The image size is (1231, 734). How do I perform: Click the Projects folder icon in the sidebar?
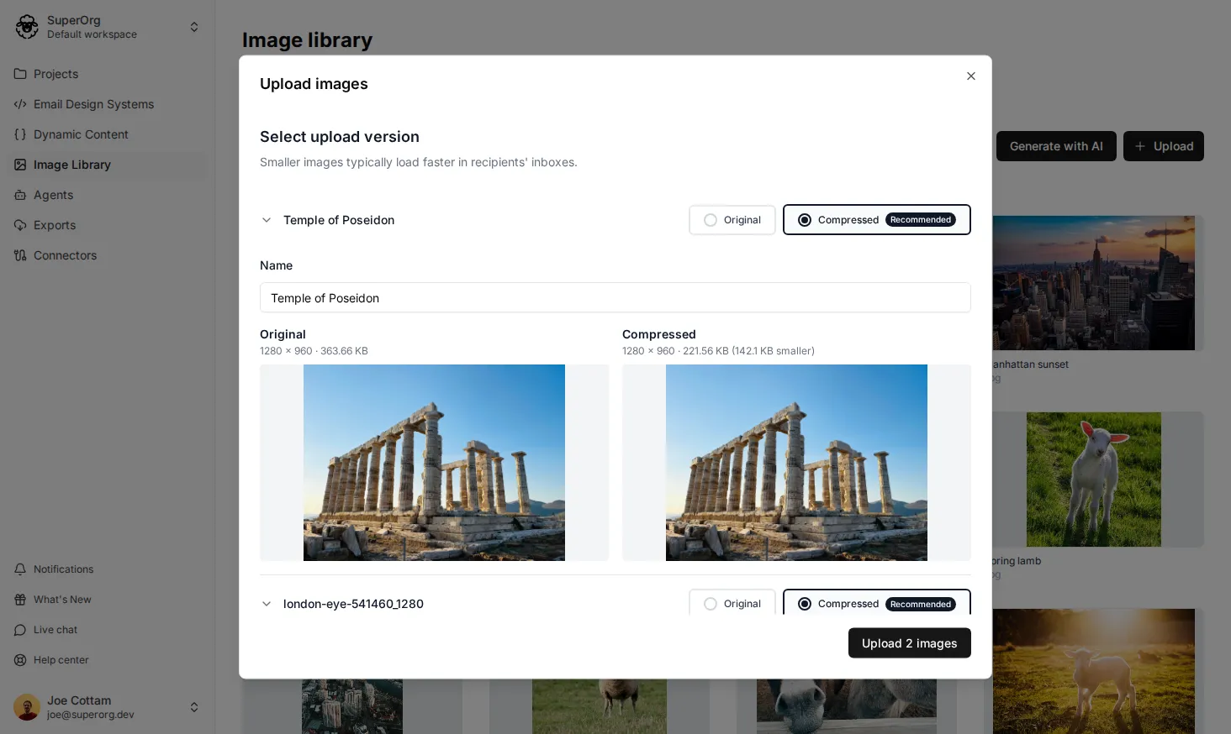[20, 74]
